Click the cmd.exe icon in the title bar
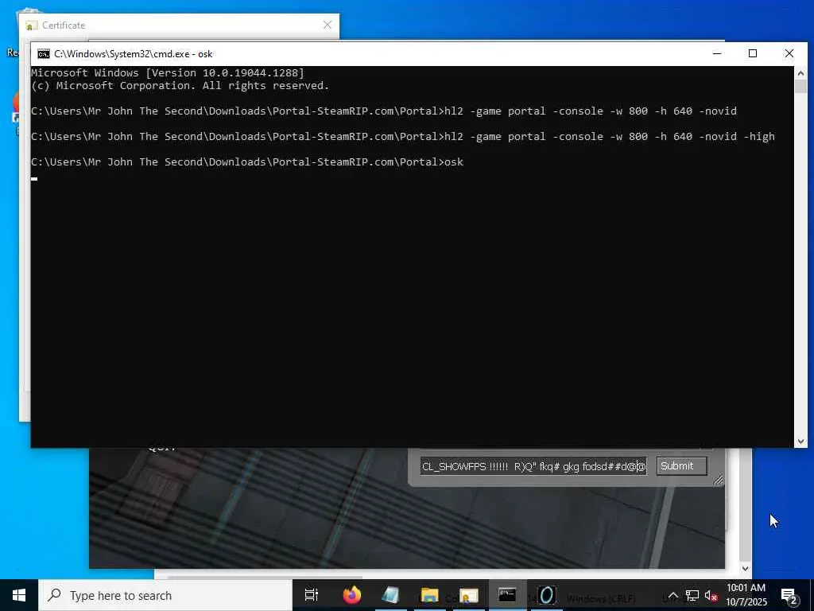 44,54
